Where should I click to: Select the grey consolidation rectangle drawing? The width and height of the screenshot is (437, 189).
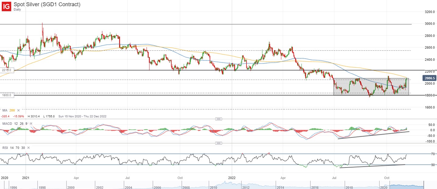pos(371,87)
